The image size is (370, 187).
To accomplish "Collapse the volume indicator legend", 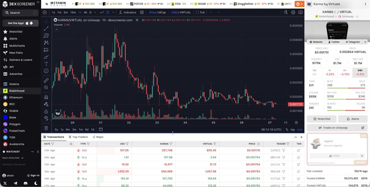I will point(56,29).
